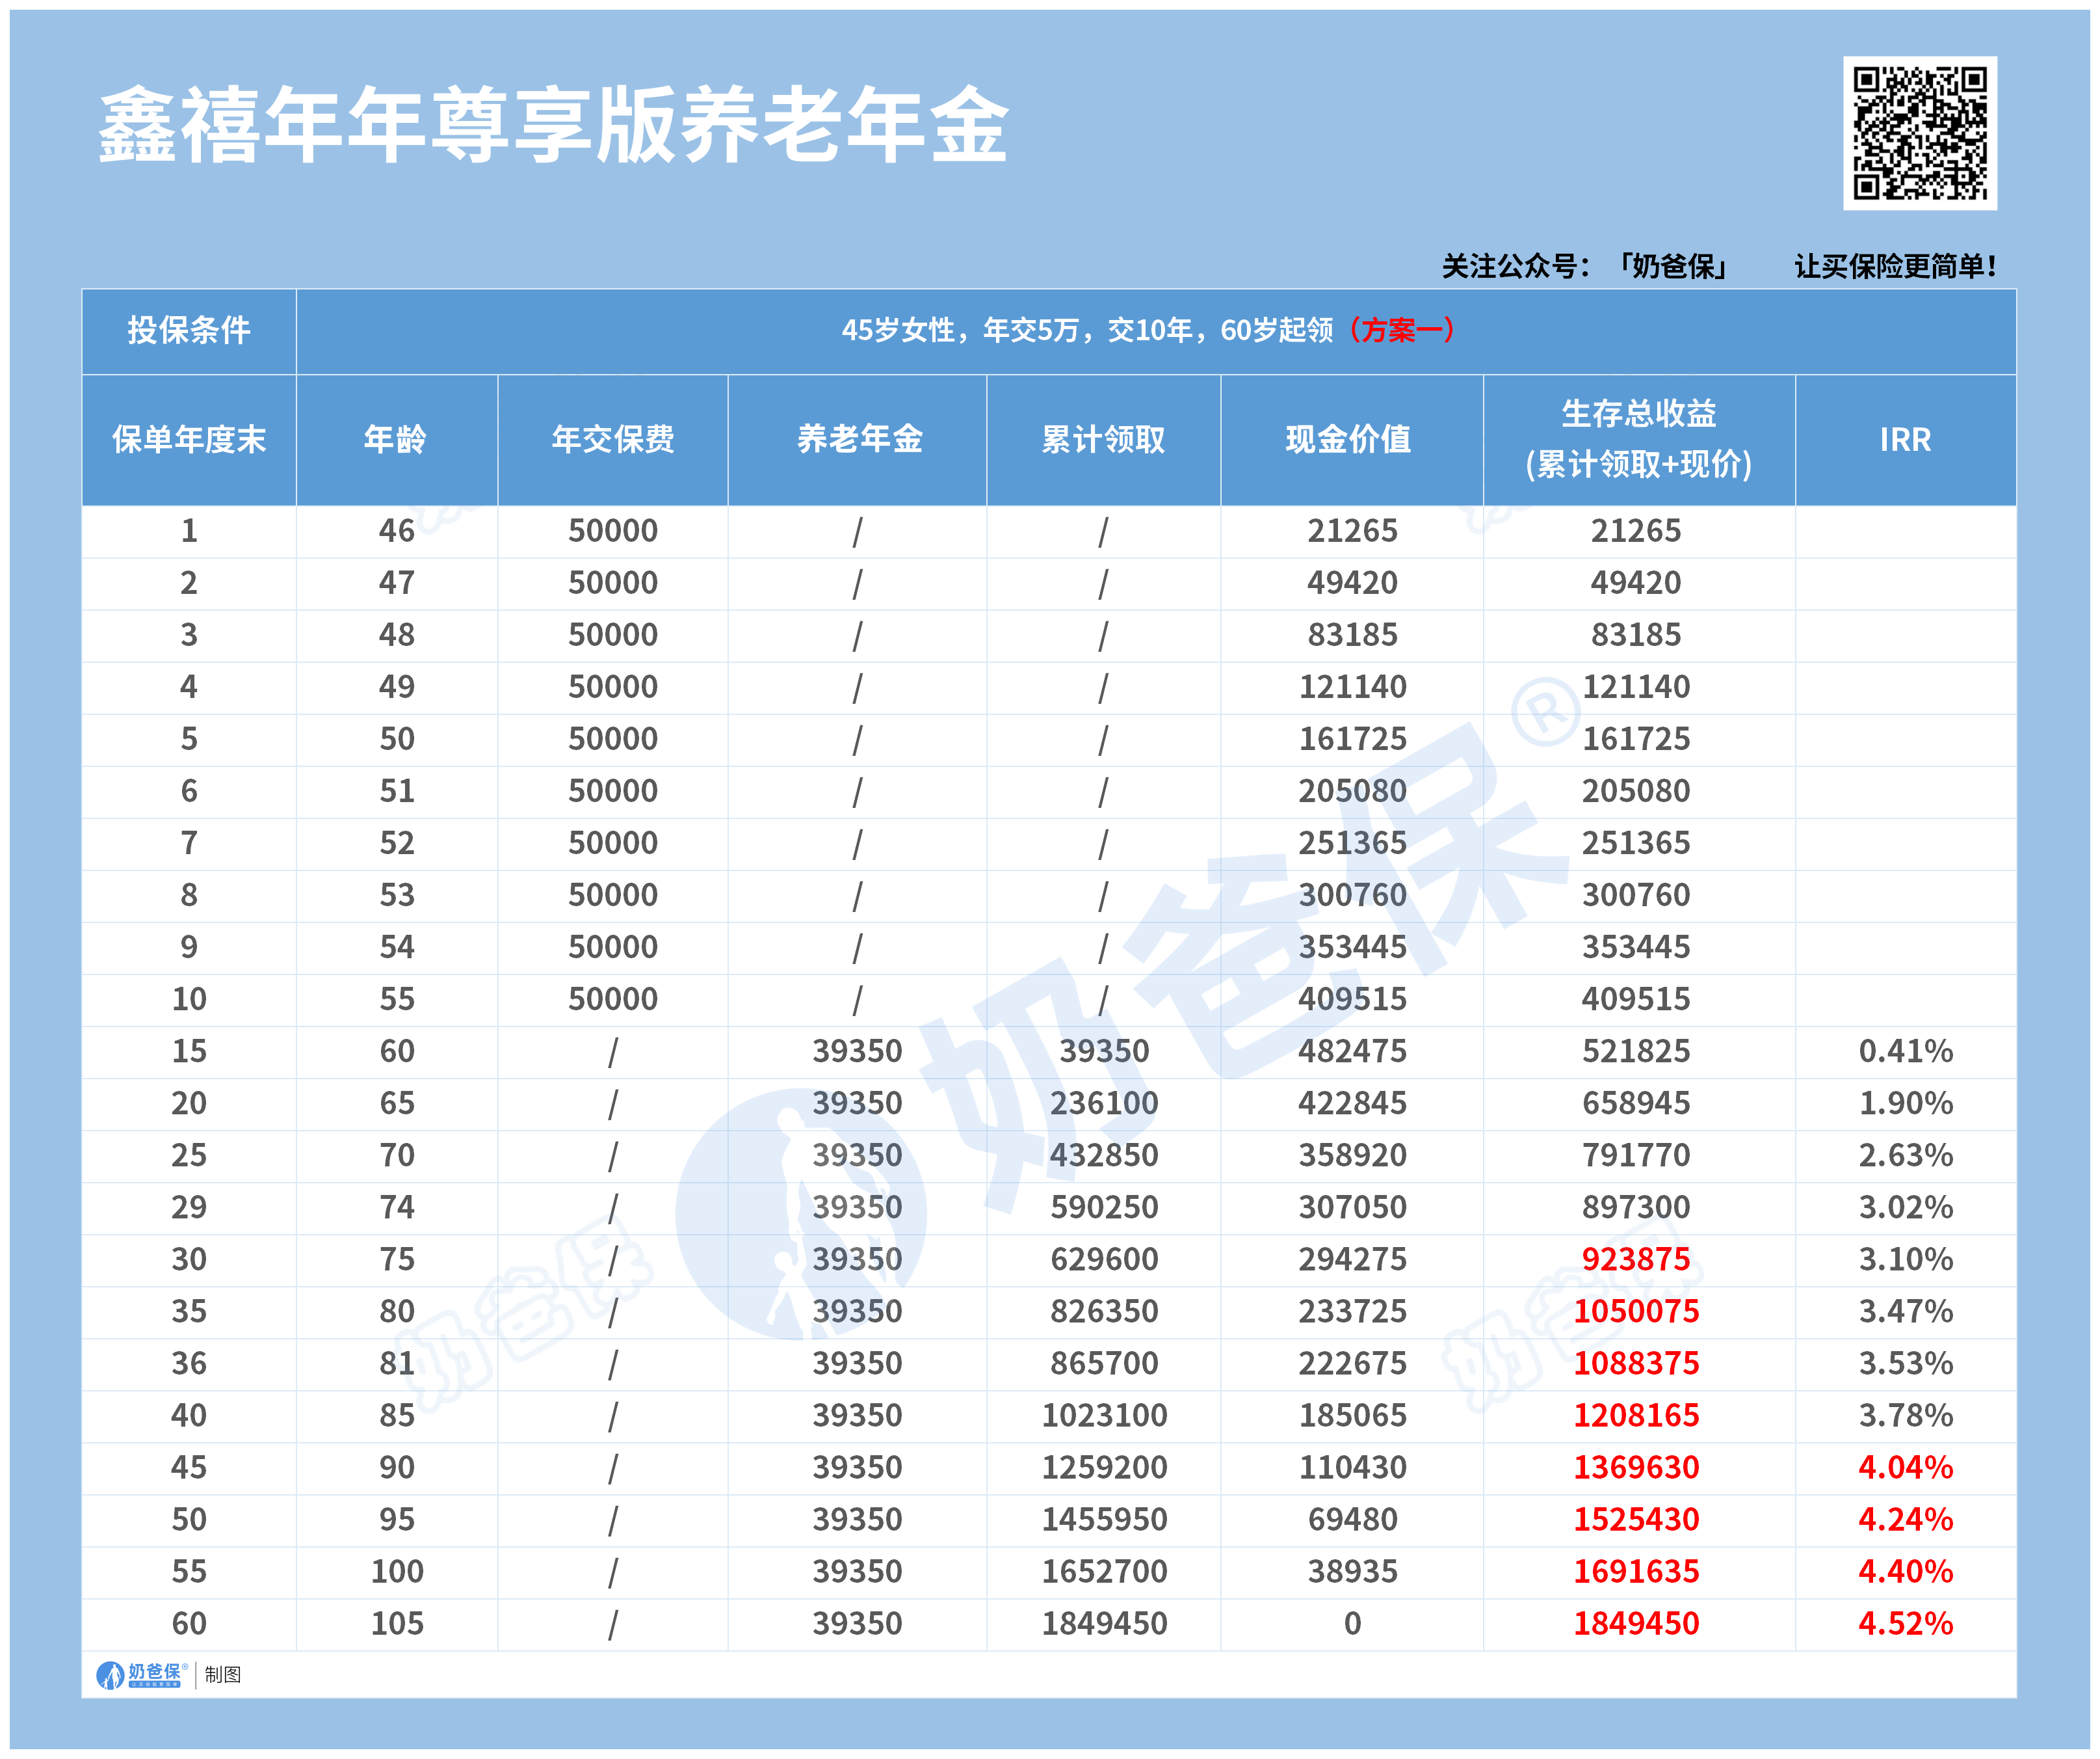Switch to the 累计领取 column header

1104,437
